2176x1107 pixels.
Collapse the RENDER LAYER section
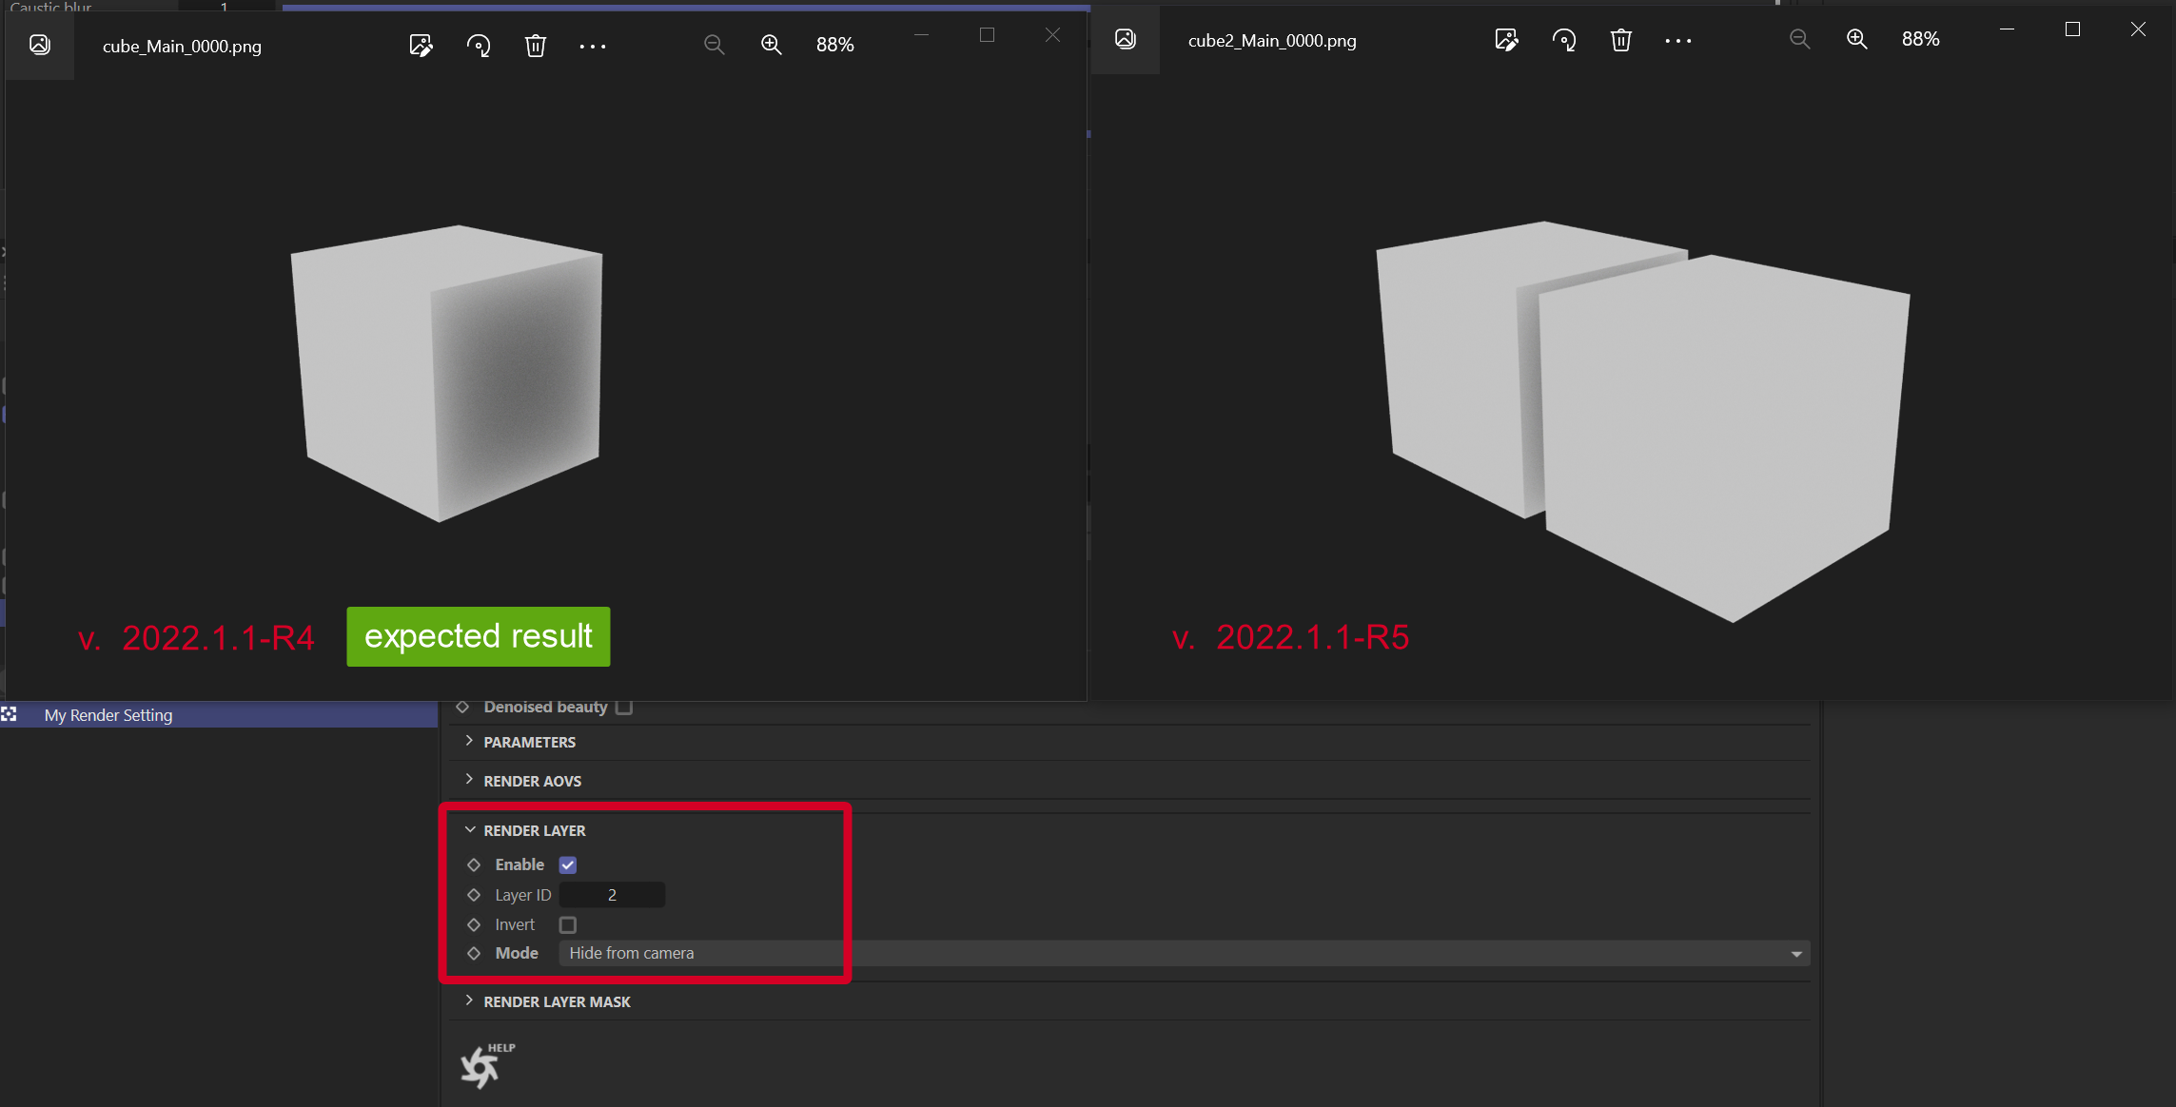tap(534, 830)
